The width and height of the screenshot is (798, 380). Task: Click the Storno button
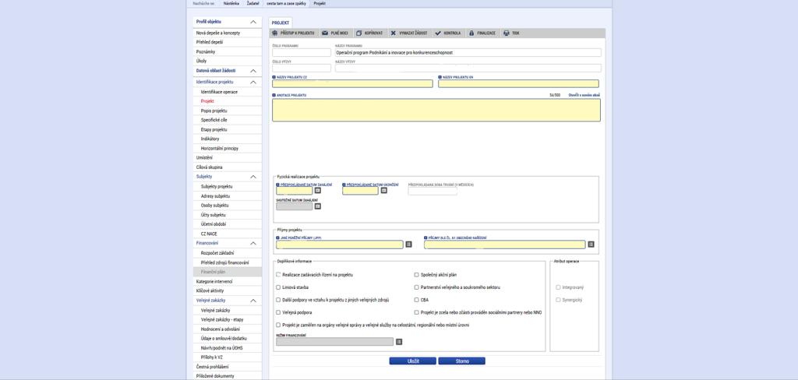coord(461,361)
